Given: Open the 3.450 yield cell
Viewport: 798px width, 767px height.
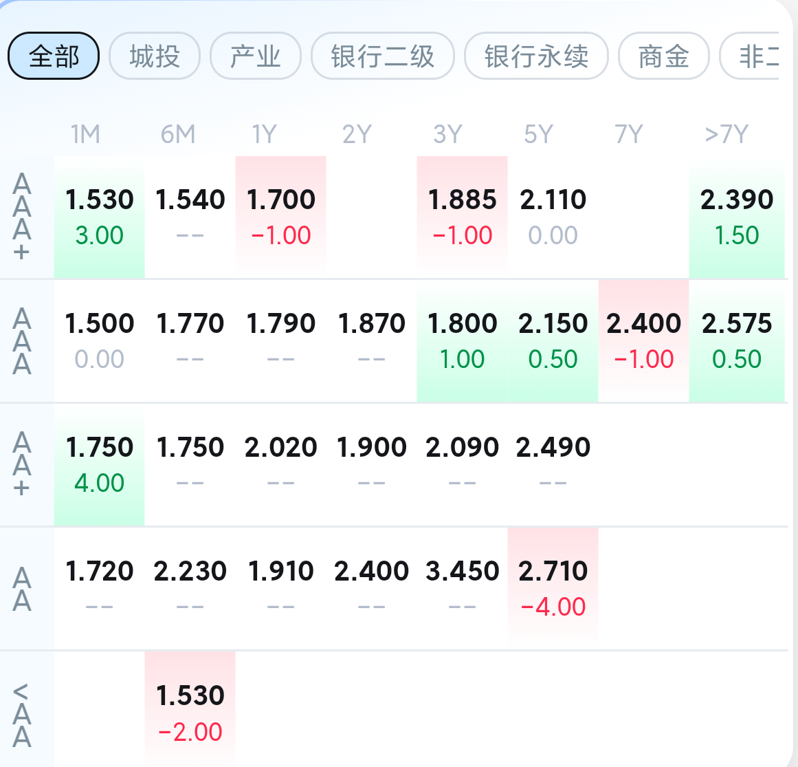Looking at the screenshot, I should click(462, 588).
